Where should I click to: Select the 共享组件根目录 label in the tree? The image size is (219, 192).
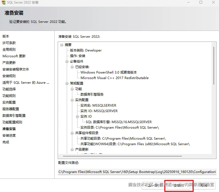tap(87, 133)
